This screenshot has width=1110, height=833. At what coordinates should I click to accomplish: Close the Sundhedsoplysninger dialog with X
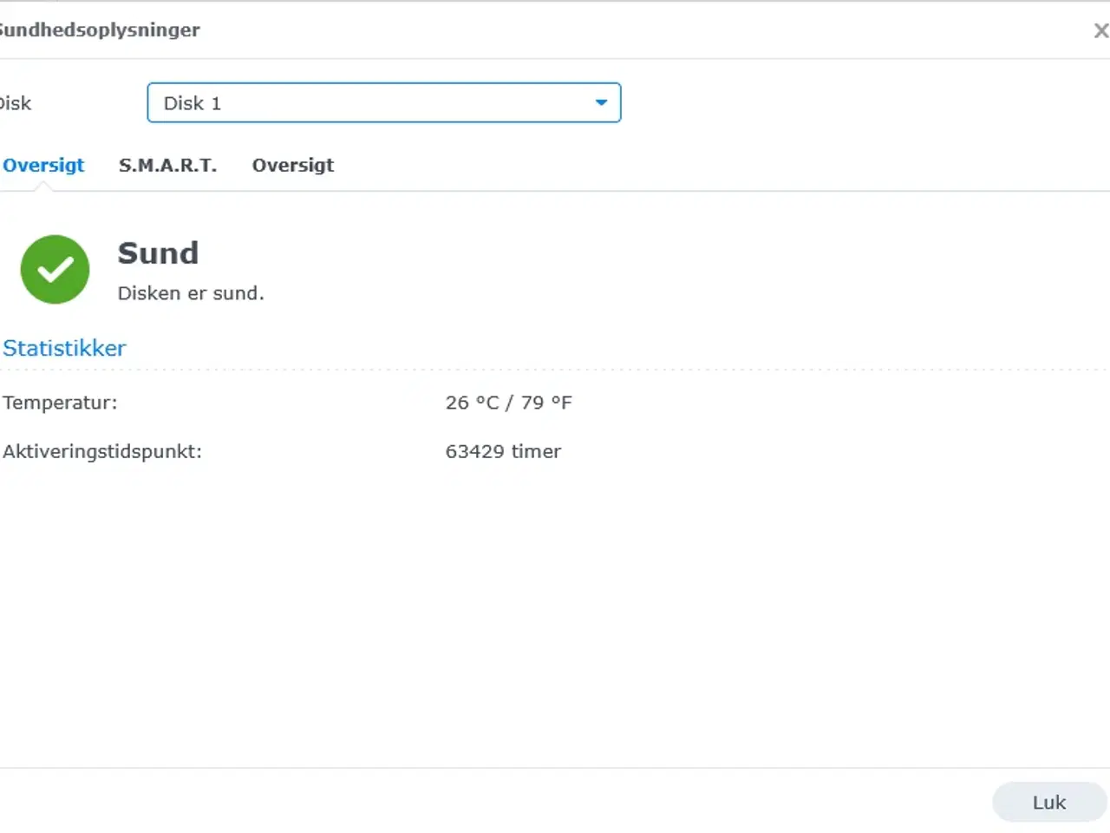(1100, 31)
